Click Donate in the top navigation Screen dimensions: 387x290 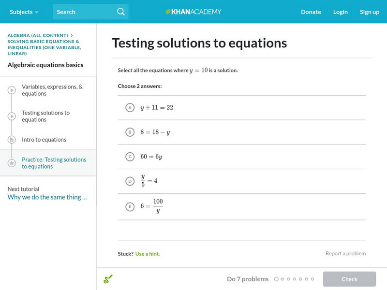click(311, 12)
